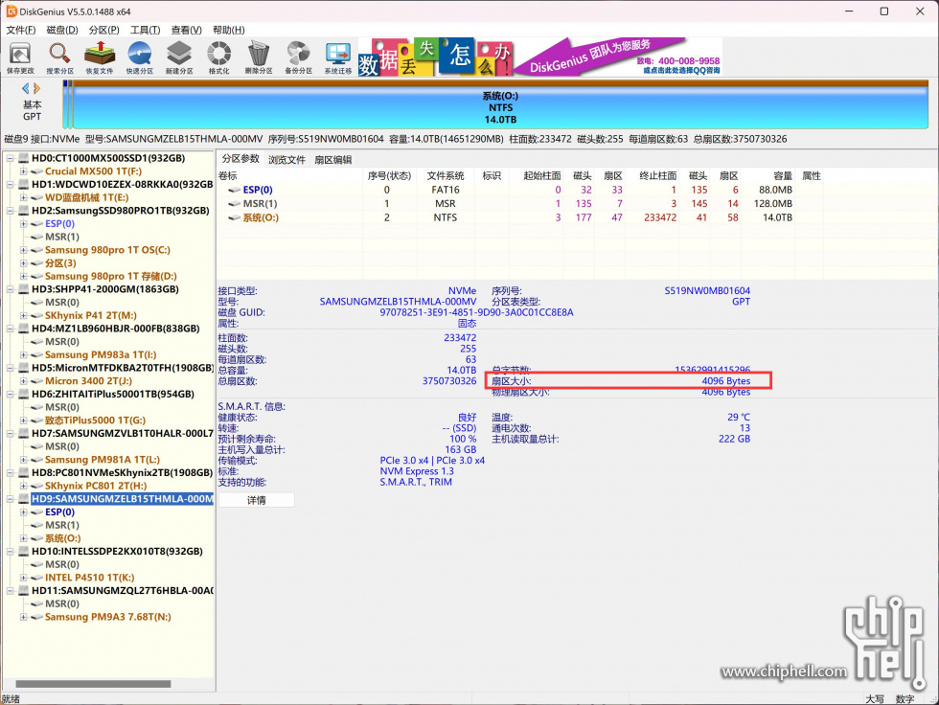Image resolution: width=939 pixels, height=705 pixels.
Task: Select the 格式化 format toolbar icon
Action: [x=219, y=58]
